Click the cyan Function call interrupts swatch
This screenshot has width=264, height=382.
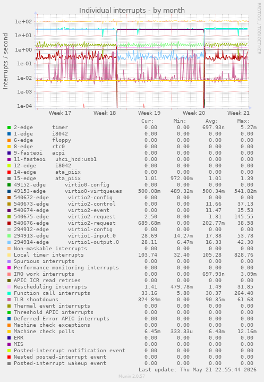tap(9, 293)
